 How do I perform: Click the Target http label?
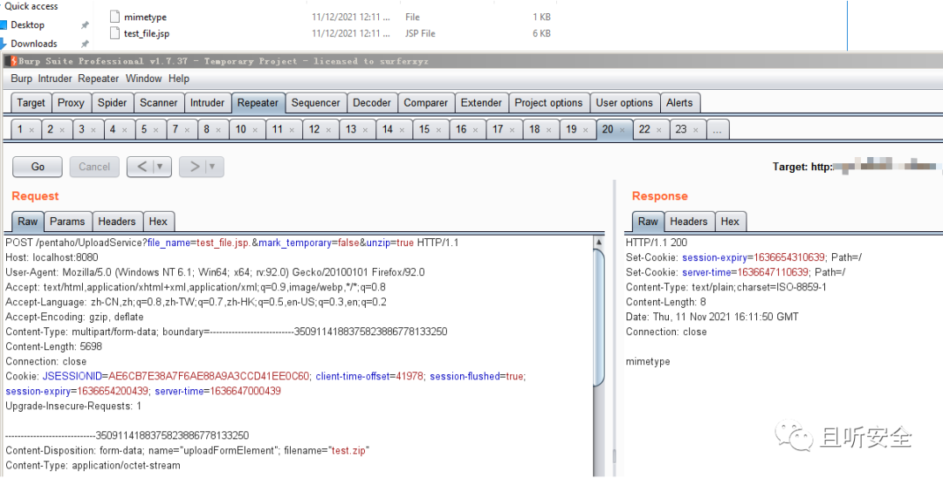(802, 167)
